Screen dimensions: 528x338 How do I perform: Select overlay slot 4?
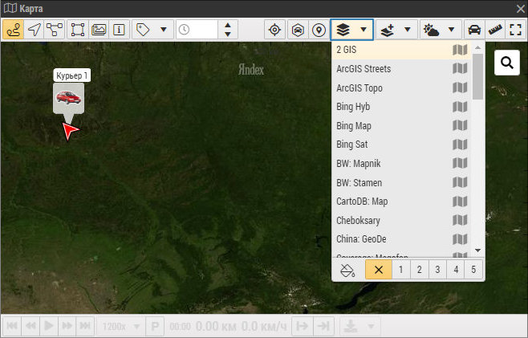point(456,270)
